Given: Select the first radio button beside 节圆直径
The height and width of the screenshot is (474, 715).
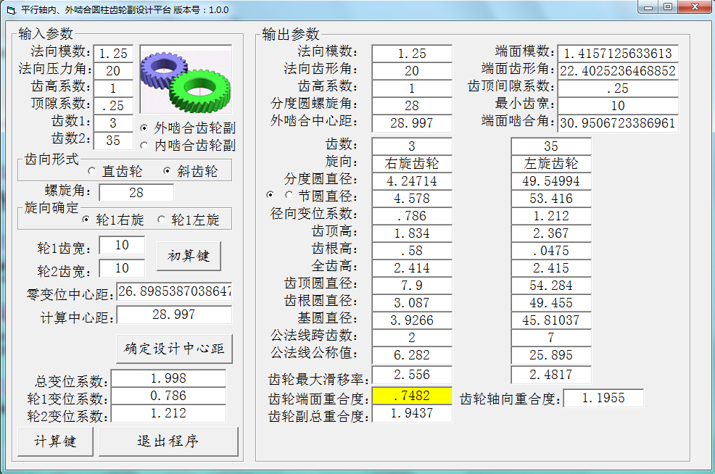Looking at the screenshot, I should click(270, 195).
